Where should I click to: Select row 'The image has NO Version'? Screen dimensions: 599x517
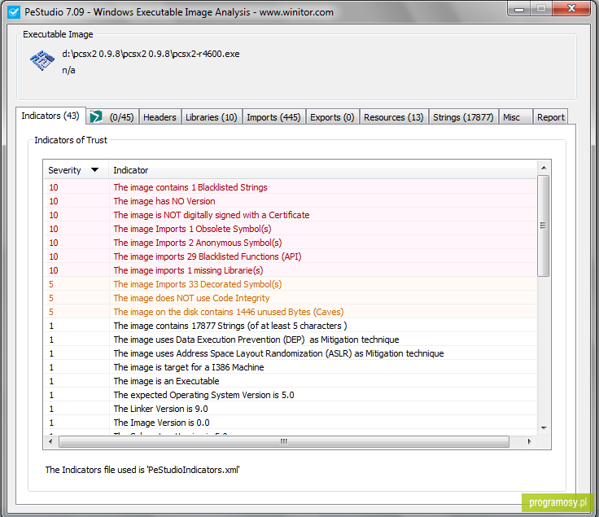pos(290,201)
